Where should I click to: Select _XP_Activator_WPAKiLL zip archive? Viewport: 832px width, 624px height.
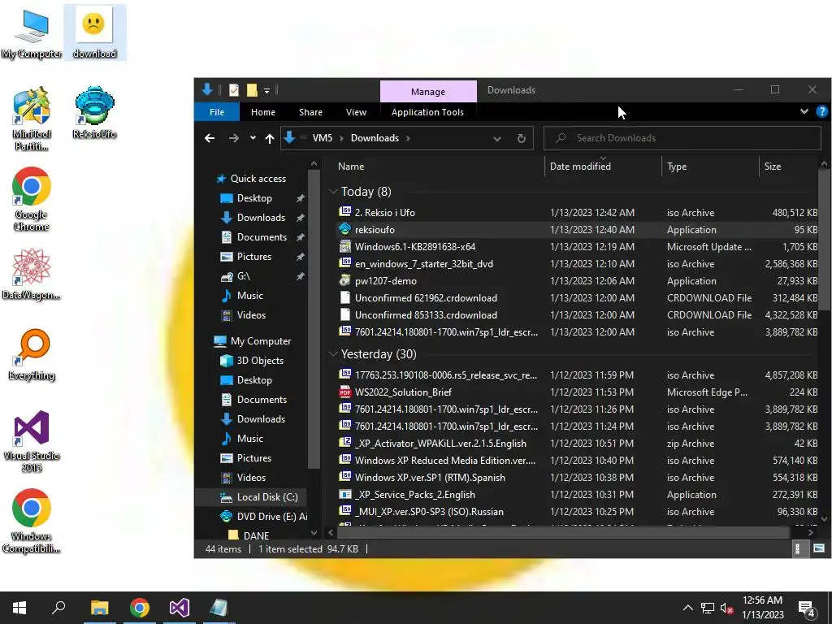[578, 443]
